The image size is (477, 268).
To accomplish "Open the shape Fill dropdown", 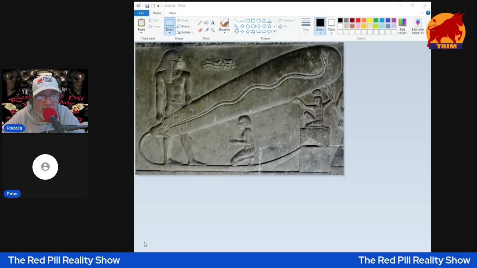I will (284, 26).
